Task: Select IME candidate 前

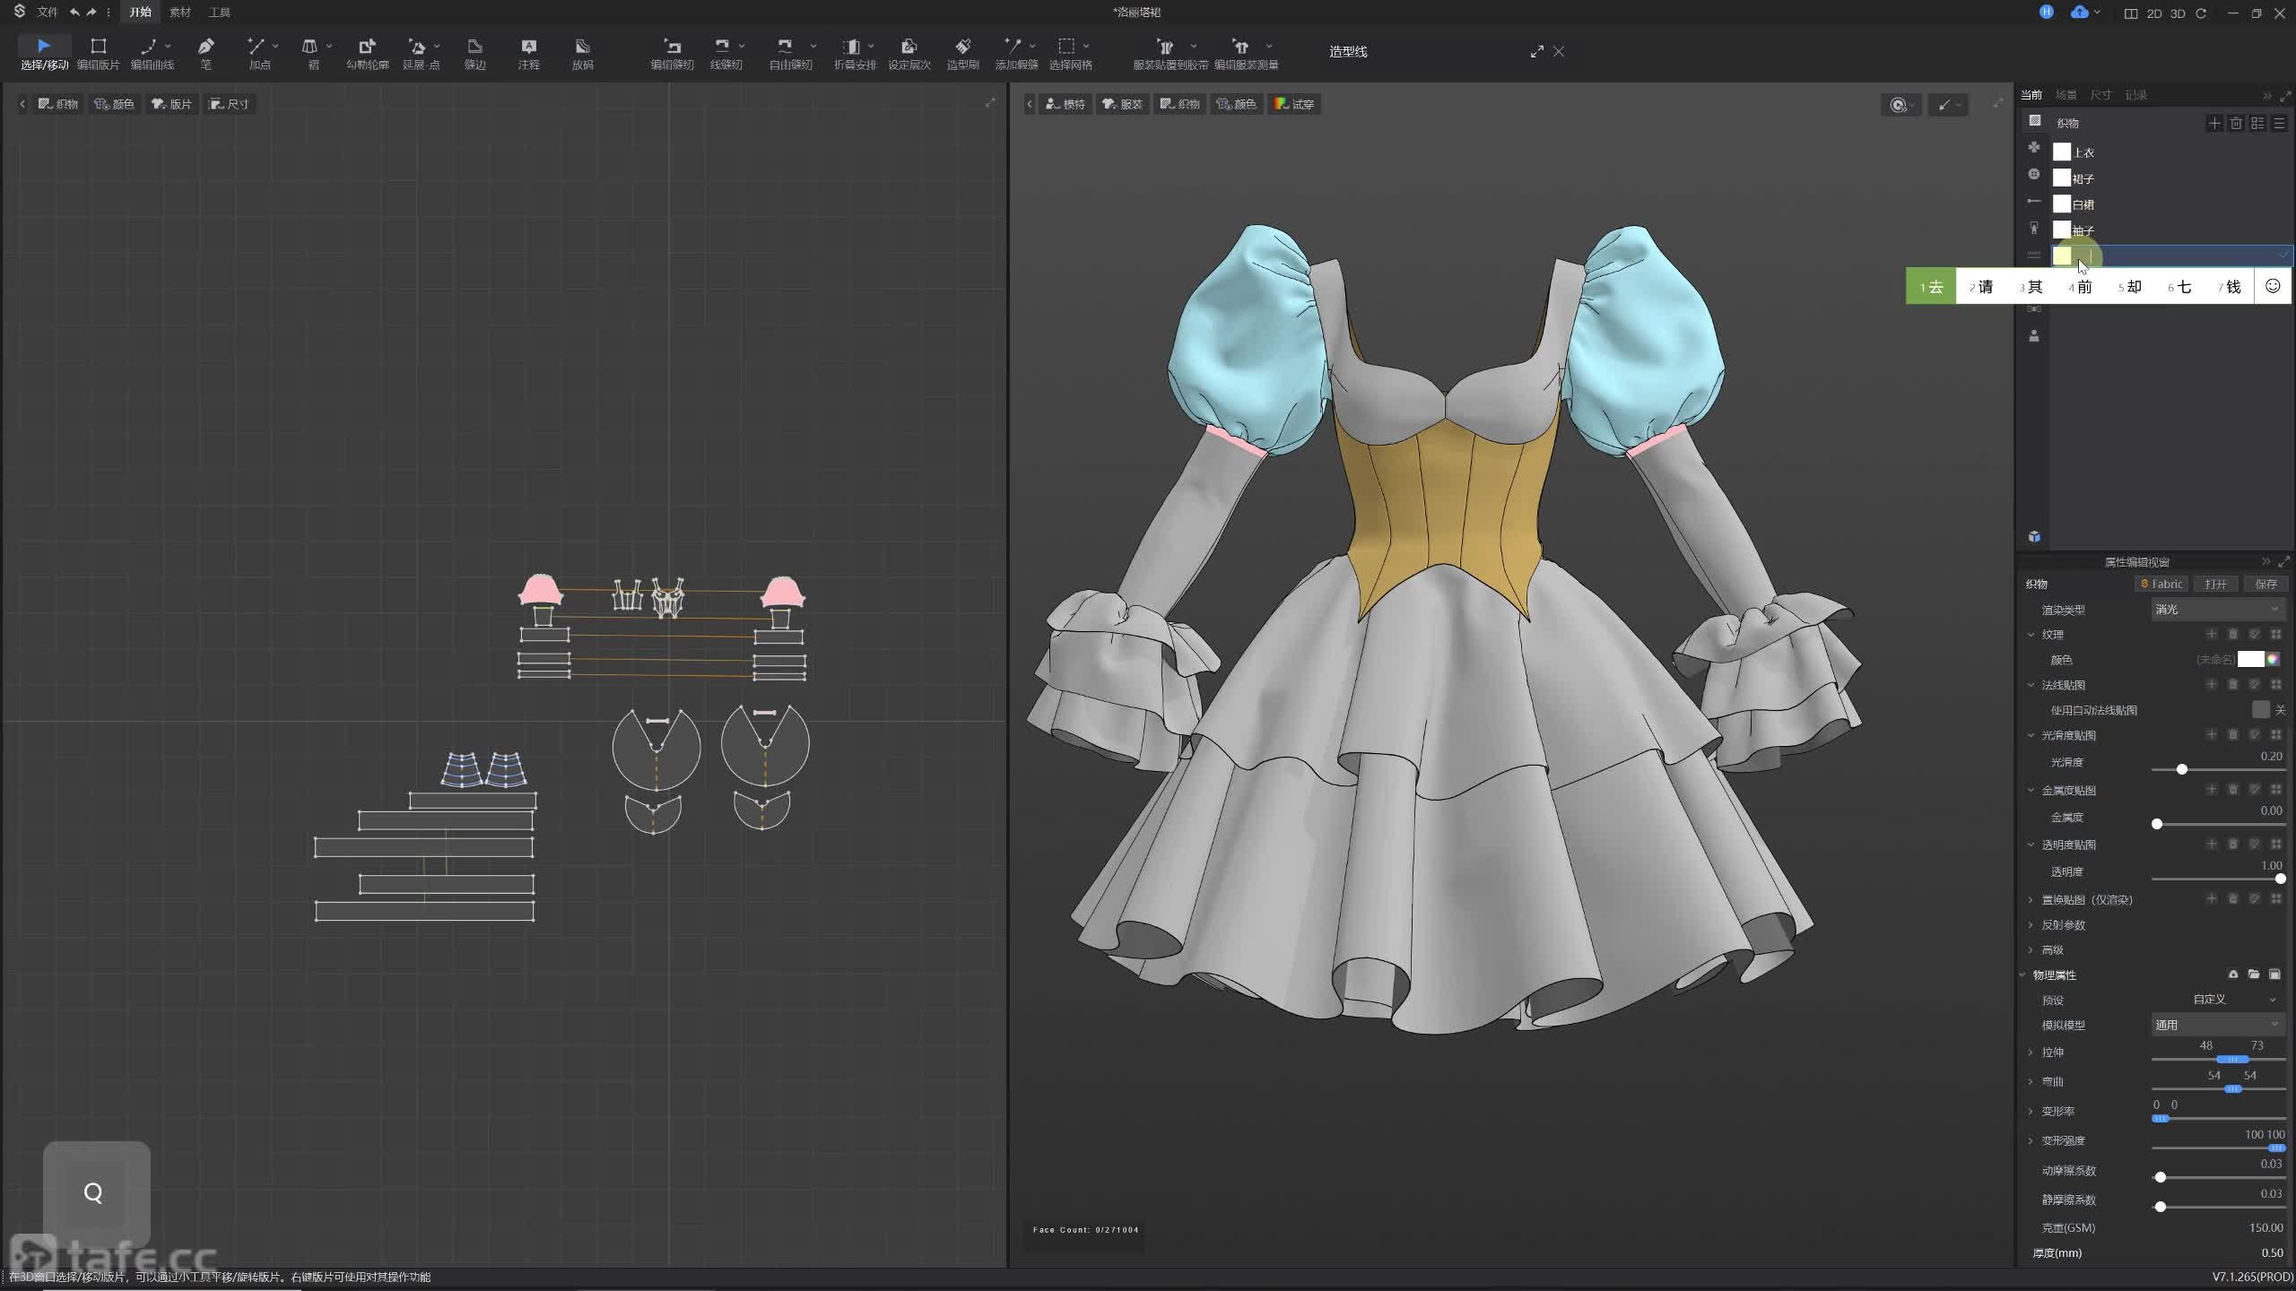Action: click(2081, 287)
